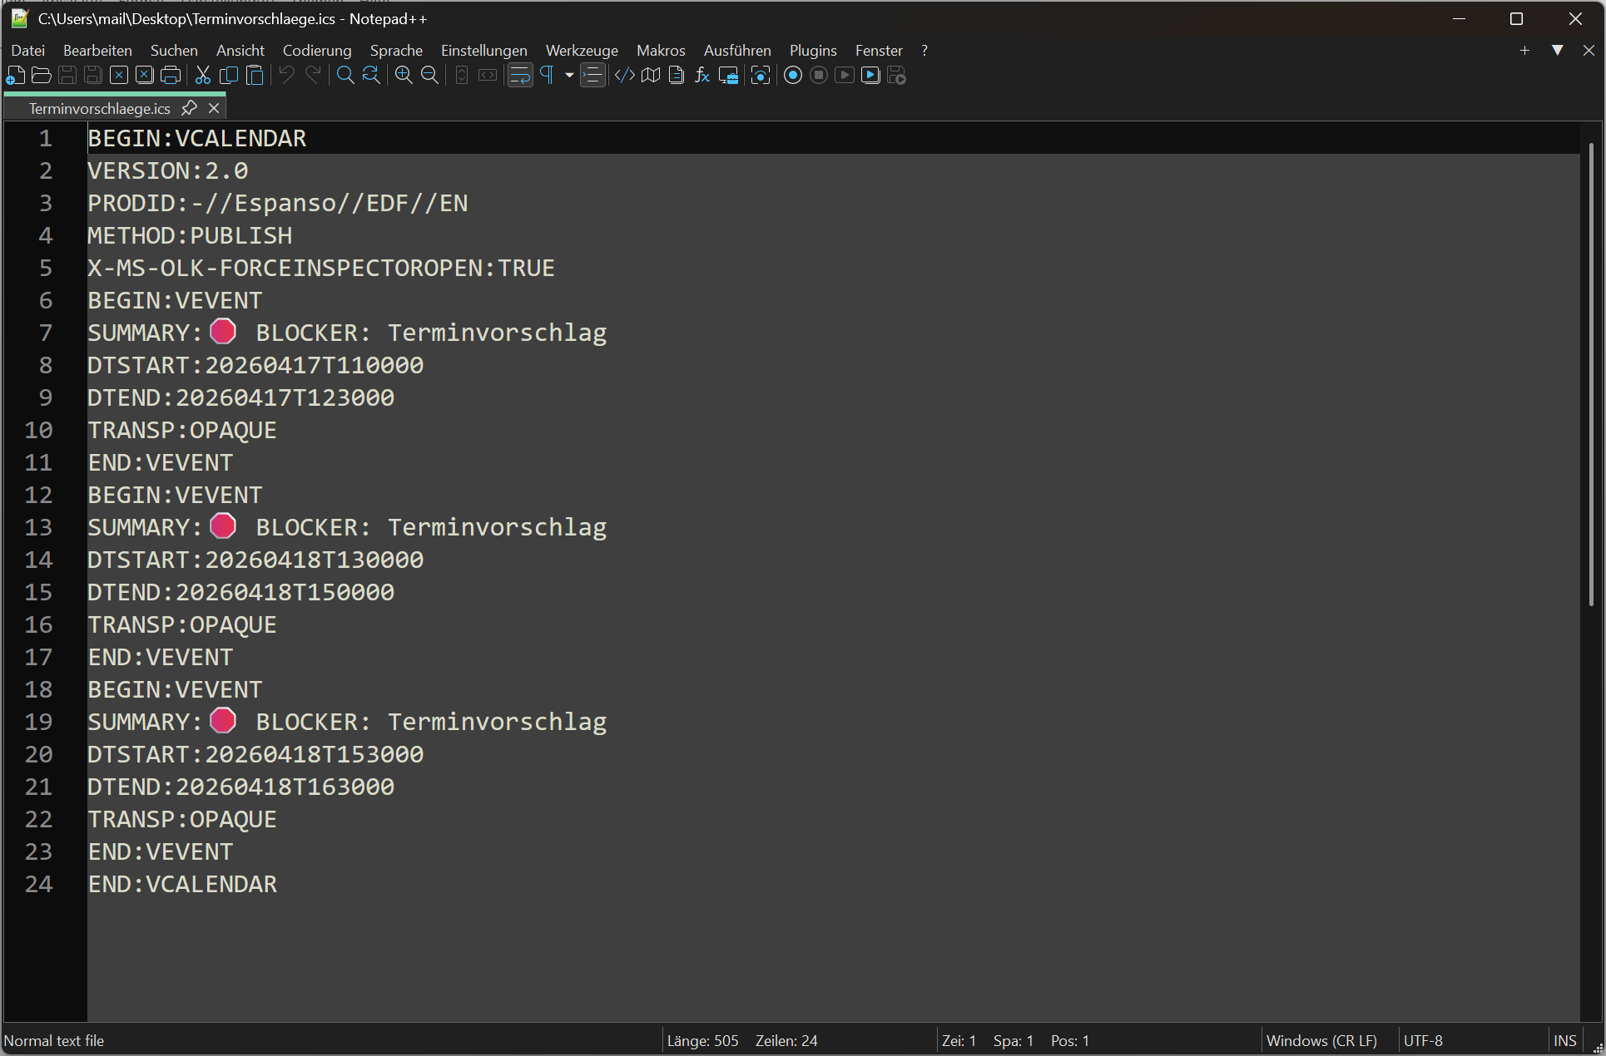Open the question mark help menu

click(924, 51)
